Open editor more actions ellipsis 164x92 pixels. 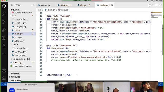(160, 5)
